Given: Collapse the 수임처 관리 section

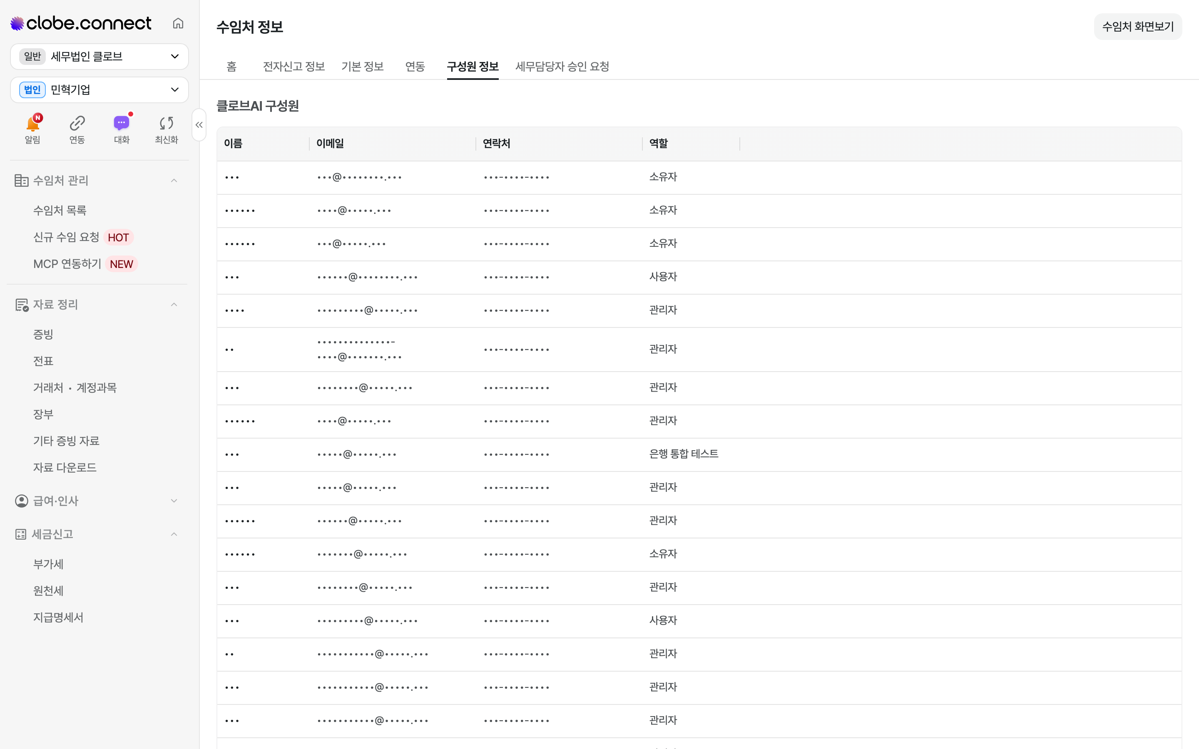Looking at the screenshot, I should point(174,180).
